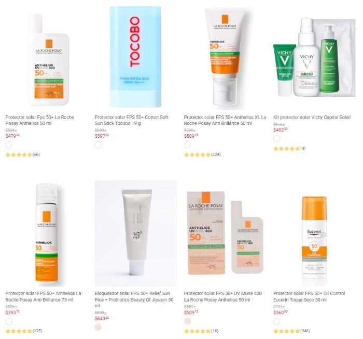Select peach swatch under UV Mune 400

click(187, 321)
